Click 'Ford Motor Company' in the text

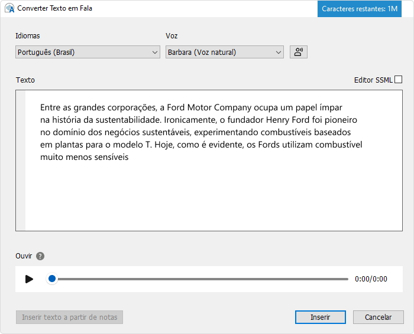coord(209,107)
